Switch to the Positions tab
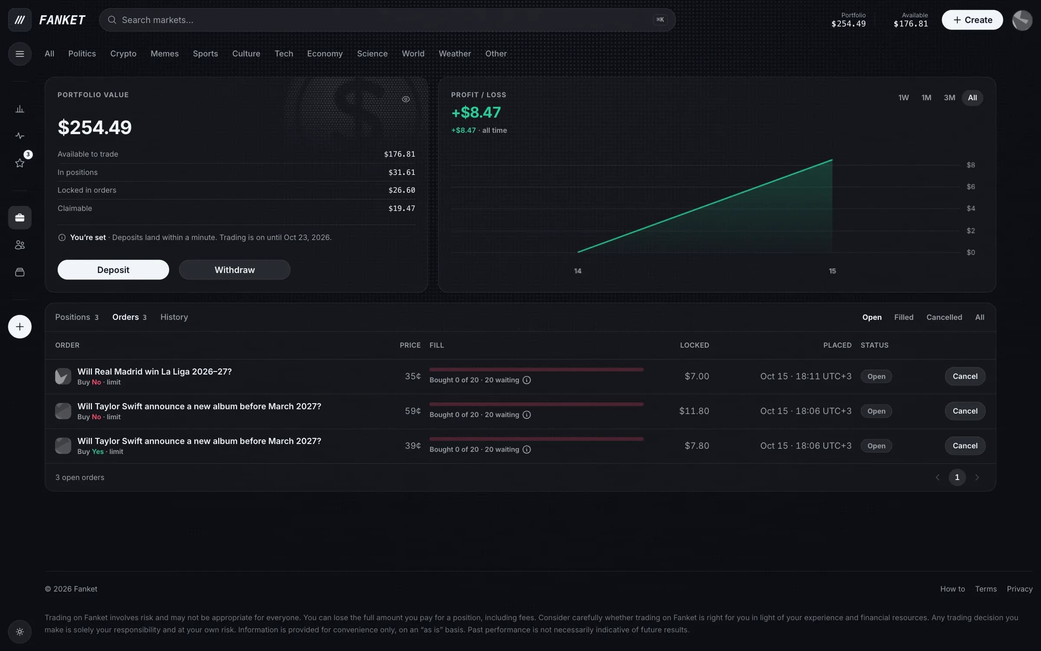The height and width of the screenshot is (651, 1041). pos(77,317)
